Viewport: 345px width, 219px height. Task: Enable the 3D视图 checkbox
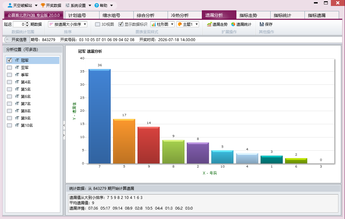(x=98, y=24)
